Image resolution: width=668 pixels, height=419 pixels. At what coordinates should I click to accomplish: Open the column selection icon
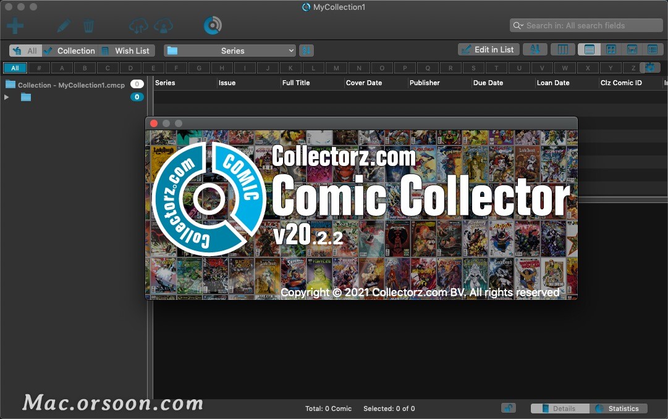[562, 49]
